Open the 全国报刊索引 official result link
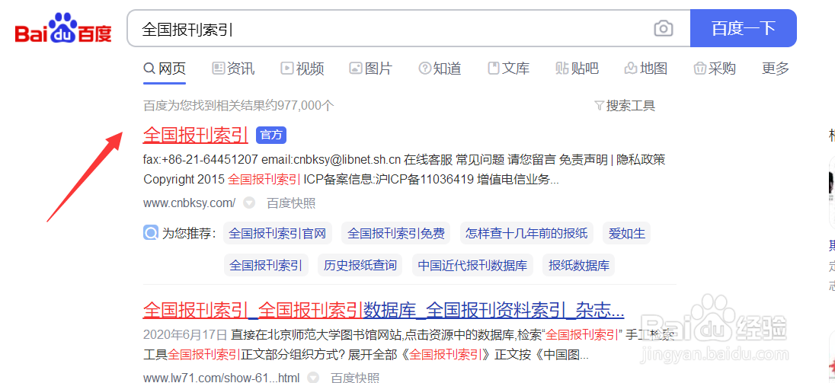Viewport: 835px width, 383px height. [x=196, y=135]
